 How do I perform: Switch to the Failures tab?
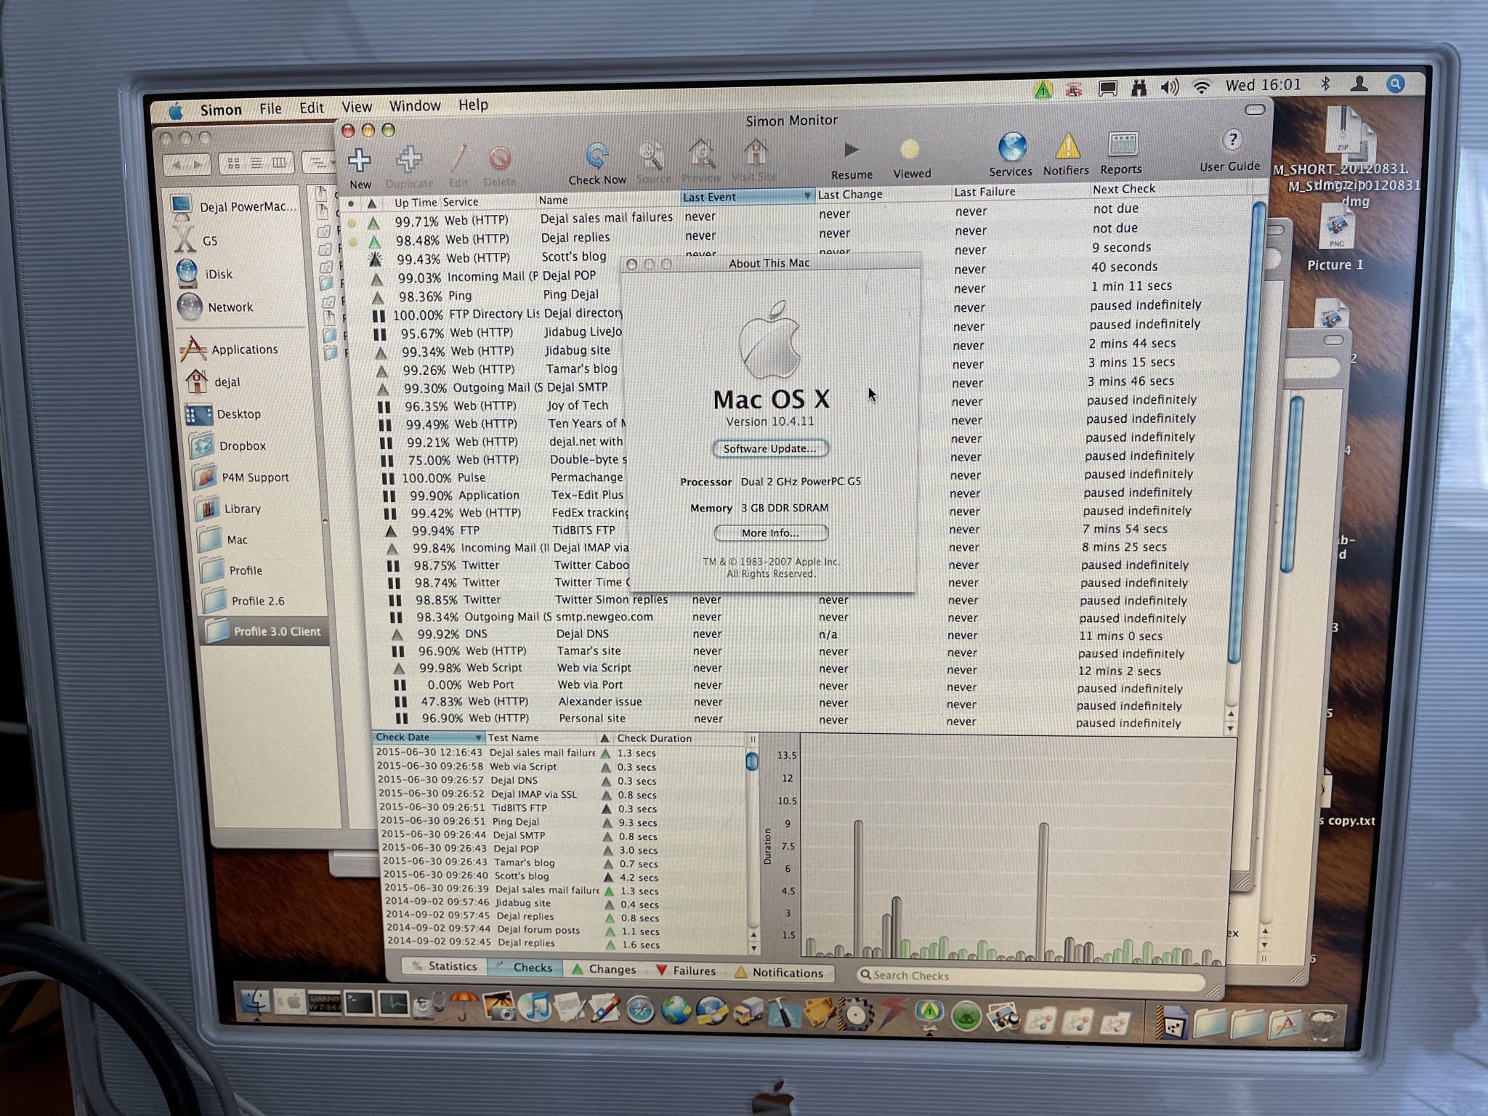(685, 971)
